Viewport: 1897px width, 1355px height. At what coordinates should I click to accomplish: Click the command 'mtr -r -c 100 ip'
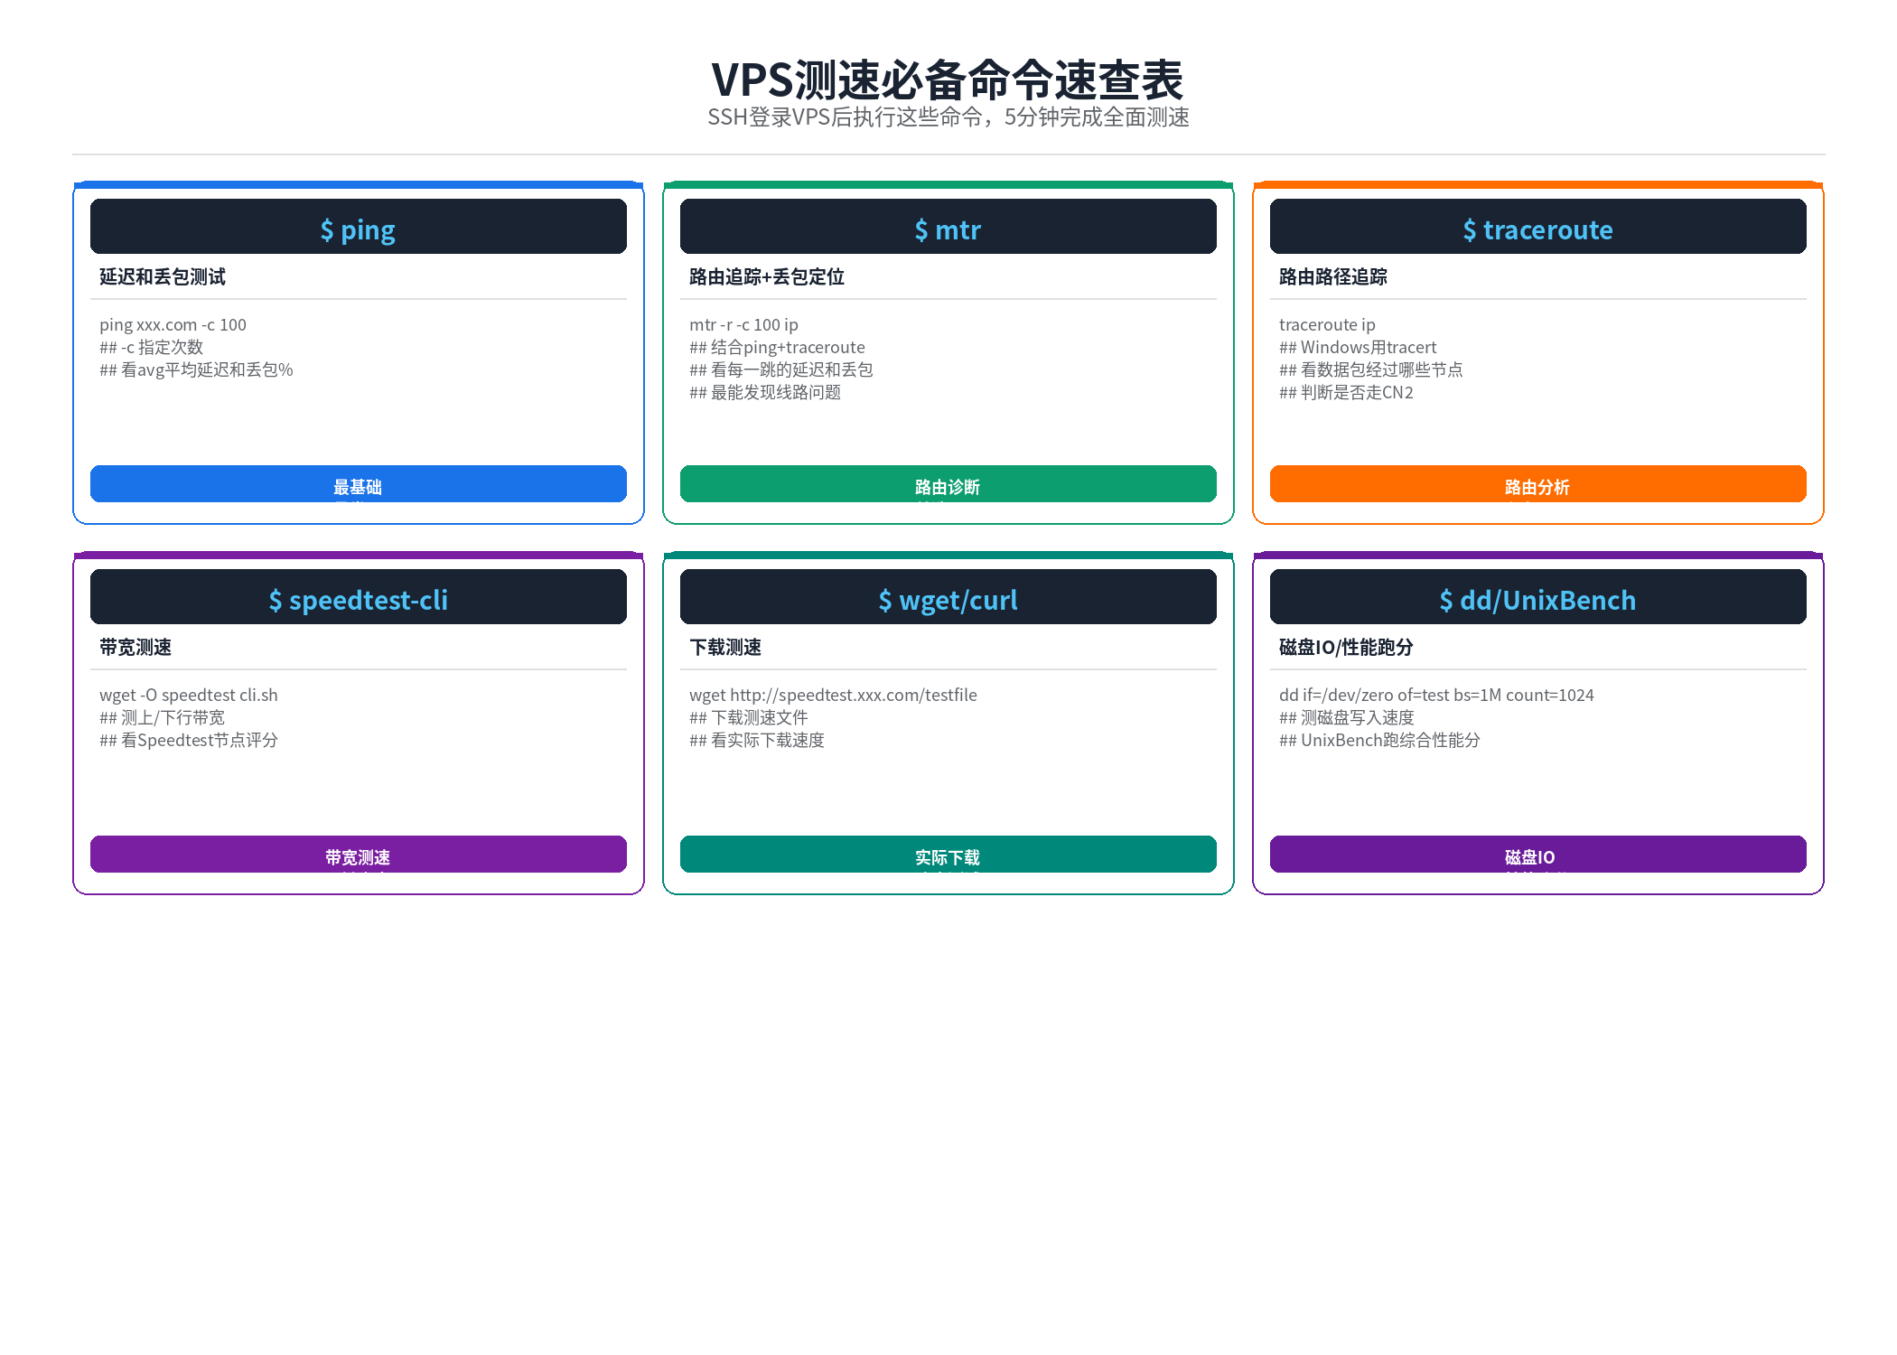[743, 325]
